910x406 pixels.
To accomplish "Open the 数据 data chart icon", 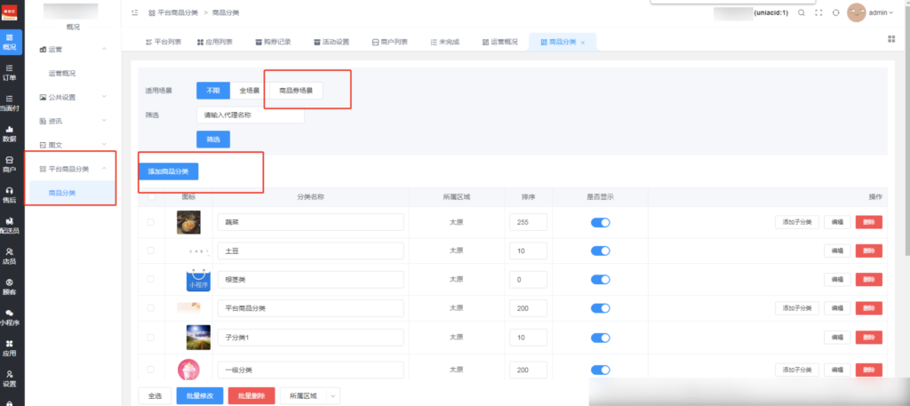I will (x=9, y=134).
